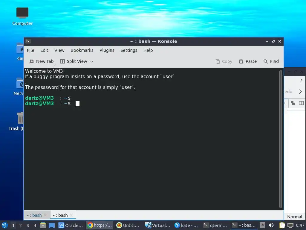
Task: Expand the Split View dropdown chevron
Action: pos(92,61)
